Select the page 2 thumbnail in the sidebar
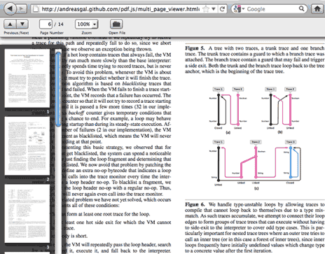Image resolution: width=325 pixels, height=254 pixels. coord(27,146)
